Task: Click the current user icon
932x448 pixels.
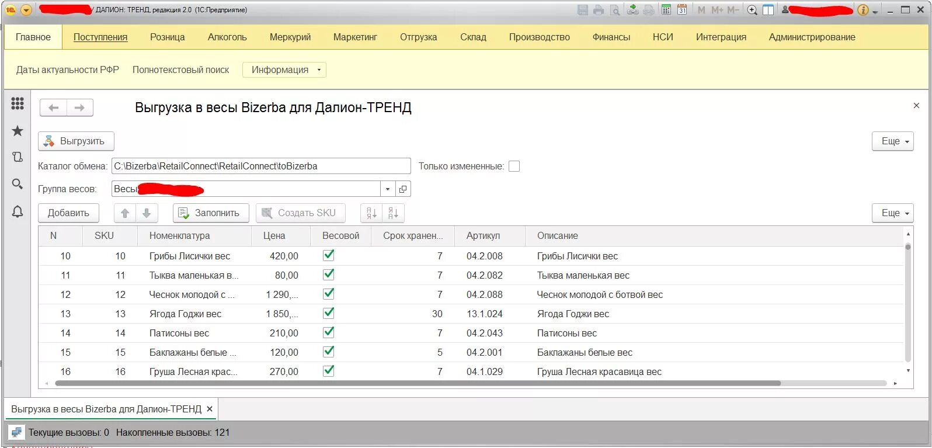Action: tap(785, 10)
